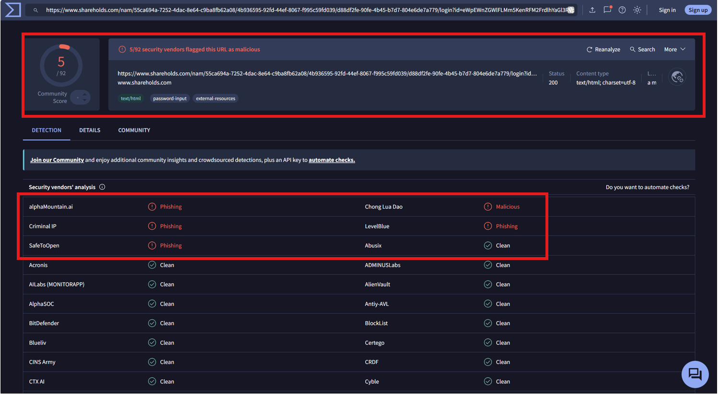This screenshot has width=719, height=394.
Task: Click the text/html; charset=utf-8 content type value
Action: (x=606, y=83)
